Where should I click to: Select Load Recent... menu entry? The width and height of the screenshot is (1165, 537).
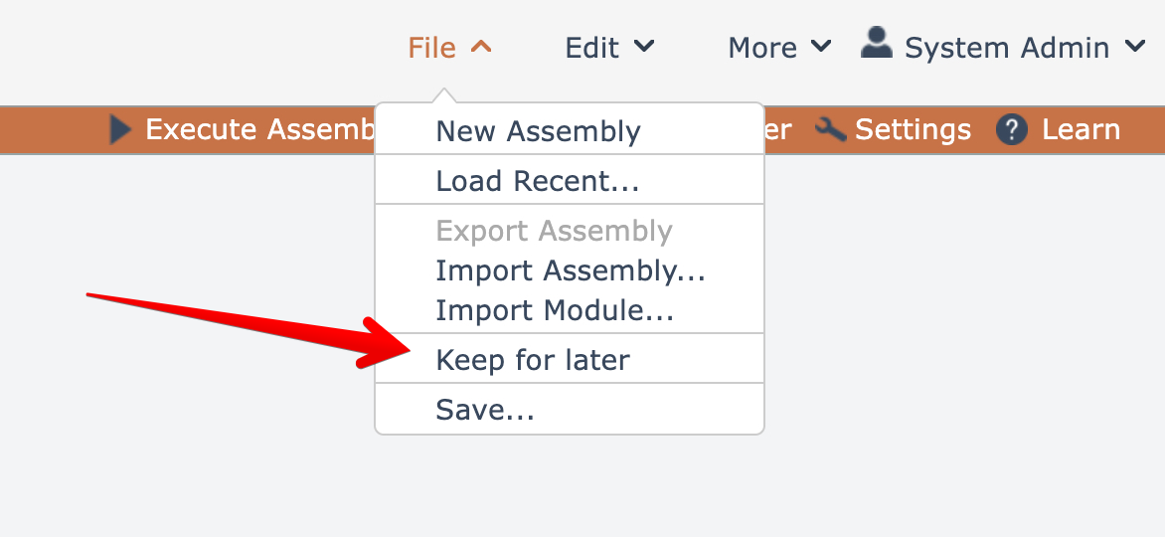(x=537, y=181)
